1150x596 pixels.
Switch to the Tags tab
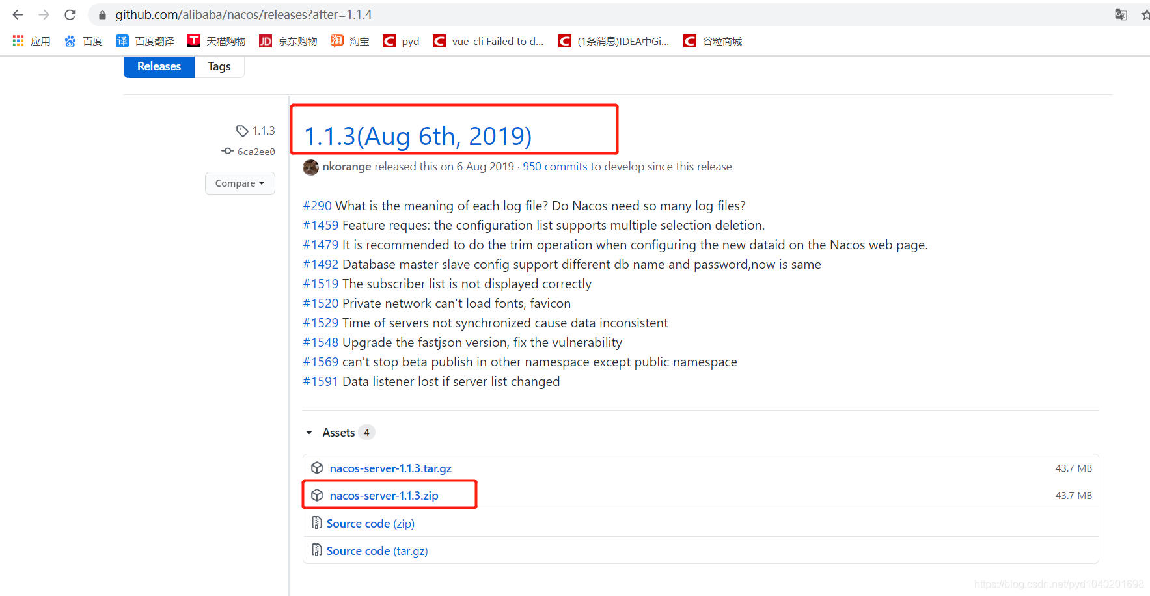[219, 66]
